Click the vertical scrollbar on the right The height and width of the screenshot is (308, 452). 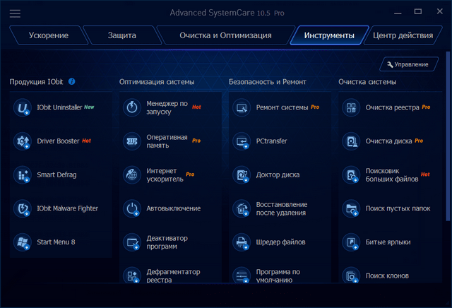pos(448,141)
